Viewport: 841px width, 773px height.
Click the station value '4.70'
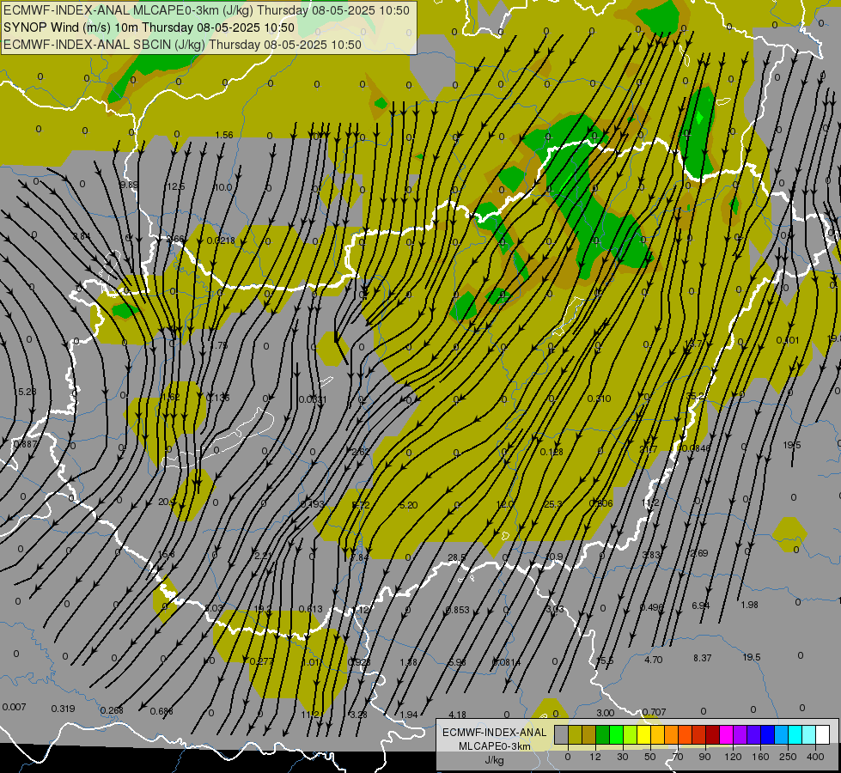pyautogui.click(x=653, y=660)
